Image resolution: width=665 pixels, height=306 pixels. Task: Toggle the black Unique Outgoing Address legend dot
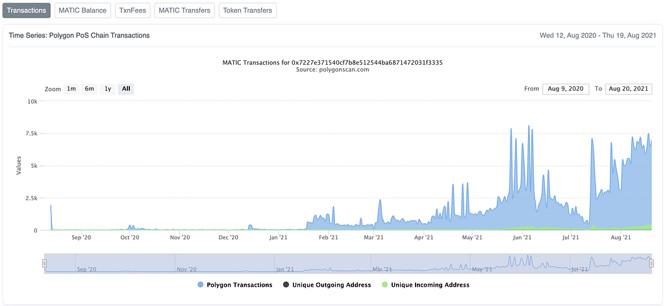286,285
